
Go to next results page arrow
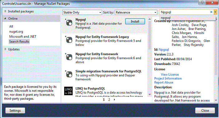pos(114,100)
